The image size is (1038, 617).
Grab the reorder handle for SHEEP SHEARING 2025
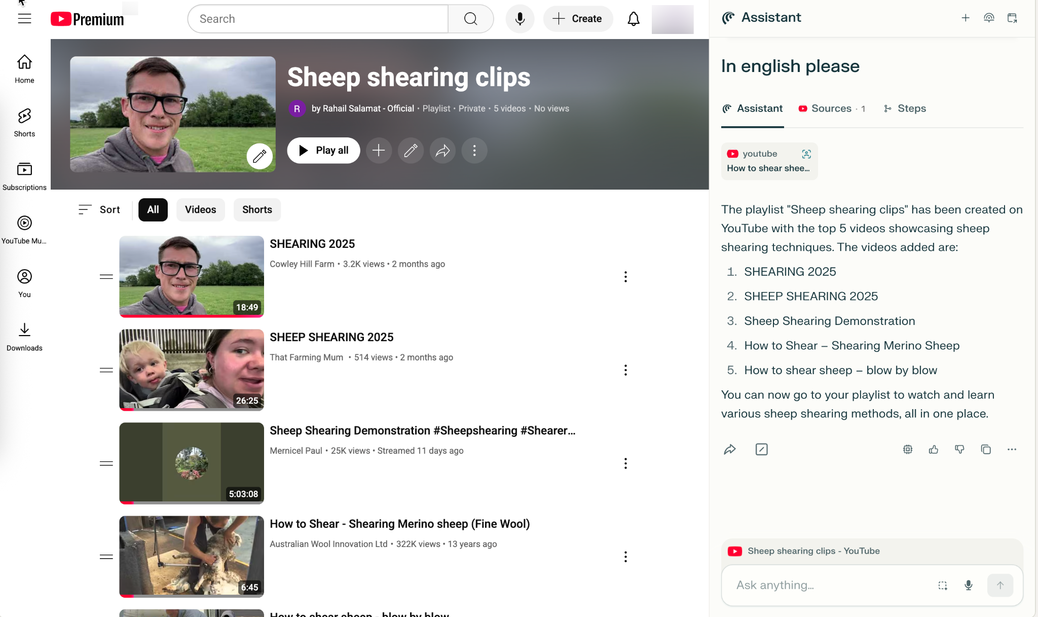pos(106,370)
